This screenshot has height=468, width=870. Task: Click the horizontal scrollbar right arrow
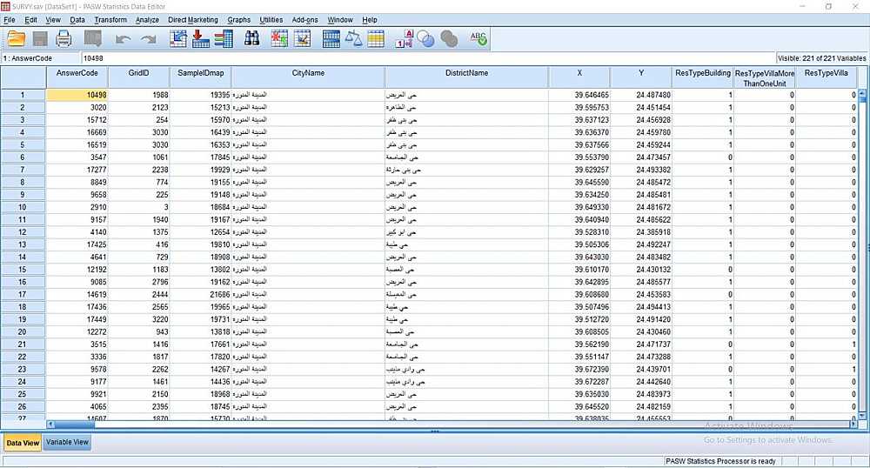coord(853,425)
